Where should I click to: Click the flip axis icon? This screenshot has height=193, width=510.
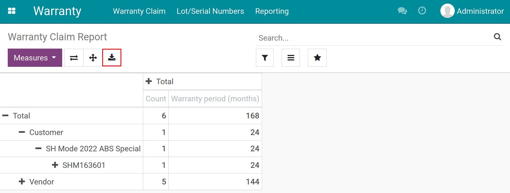click(74, 58)
